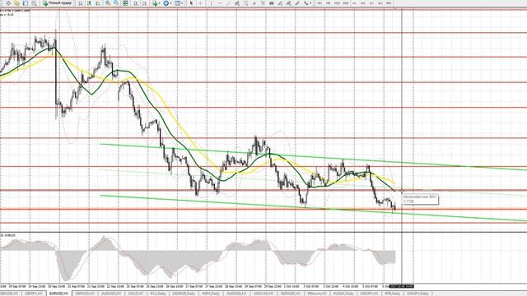Image resolution: width=527 pixels, height=296 pixels.
Task: Open the GOLD,H1 chart tab
Action: pyautogui.click(x=136, y=294)
